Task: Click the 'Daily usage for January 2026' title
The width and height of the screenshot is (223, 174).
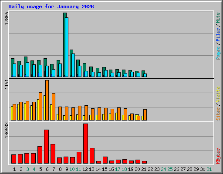Action: [51, 7]
